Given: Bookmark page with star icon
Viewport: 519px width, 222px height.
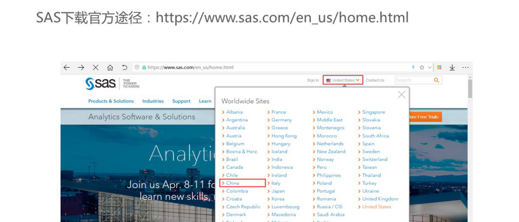Looking at the screenshot, I should click(422, 68).
